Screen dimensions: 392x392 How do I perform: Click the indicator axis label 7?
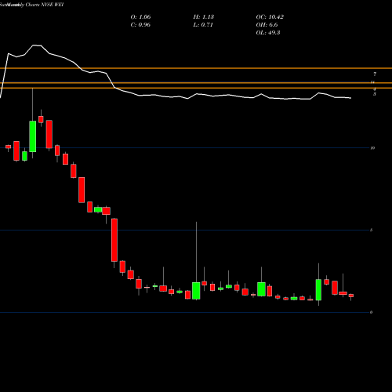375,74
